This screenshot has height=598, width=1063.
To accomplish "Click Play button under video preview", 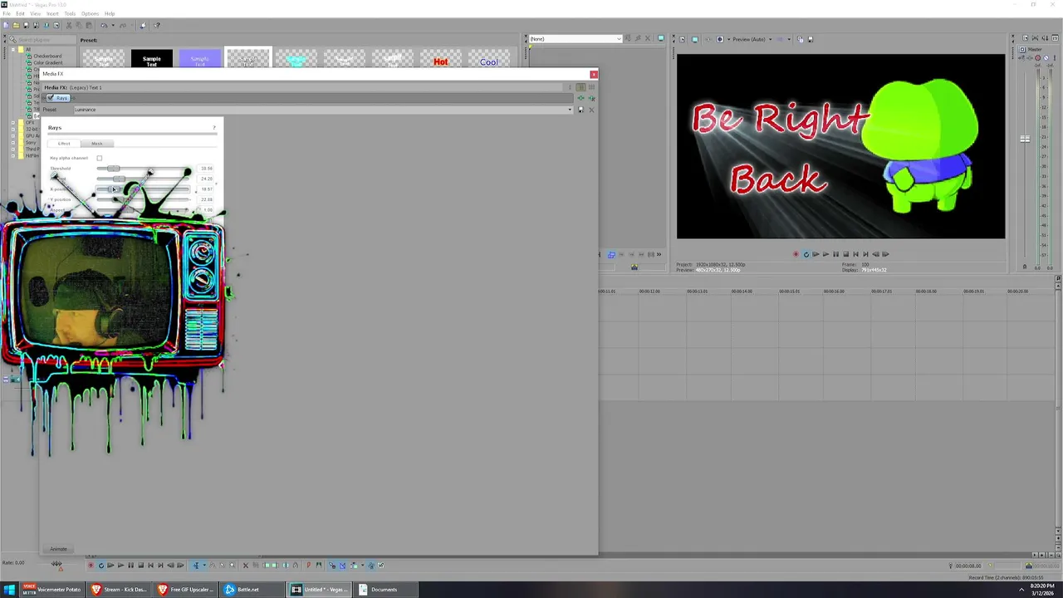I will pos(825,254).
